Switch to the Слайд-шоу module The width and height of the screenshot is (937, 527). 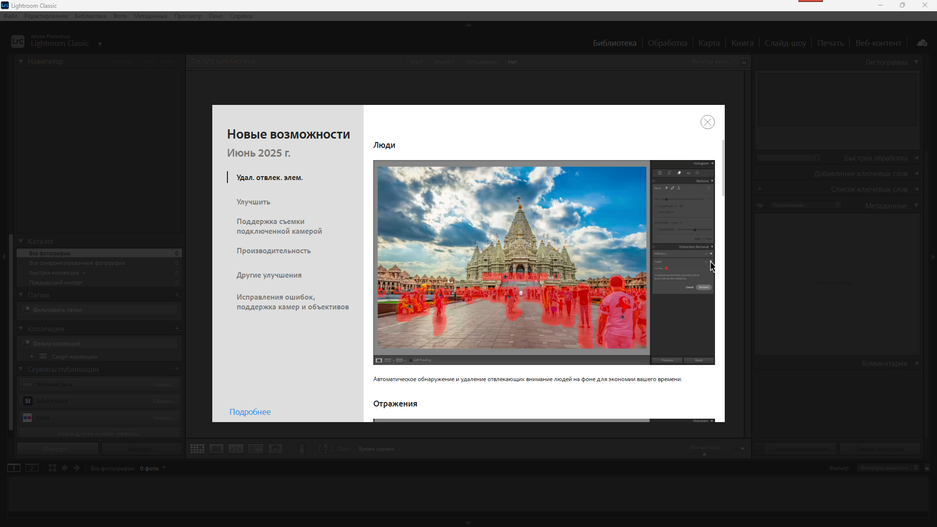[785, 43]
